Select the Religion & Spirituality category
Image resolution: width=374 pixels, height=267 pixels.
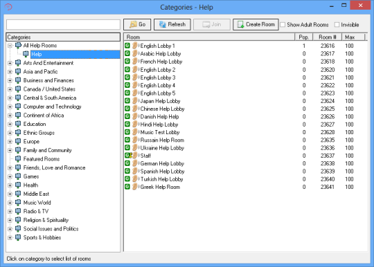[46, 220]
